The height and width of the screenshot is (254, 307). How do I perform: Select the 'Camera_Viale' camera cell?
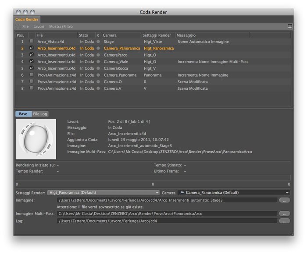(116, 62)
